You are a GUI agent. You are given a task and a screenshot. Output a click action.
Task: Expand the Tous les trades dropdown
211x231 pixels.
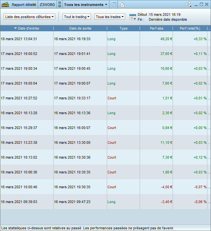[110, 17]
